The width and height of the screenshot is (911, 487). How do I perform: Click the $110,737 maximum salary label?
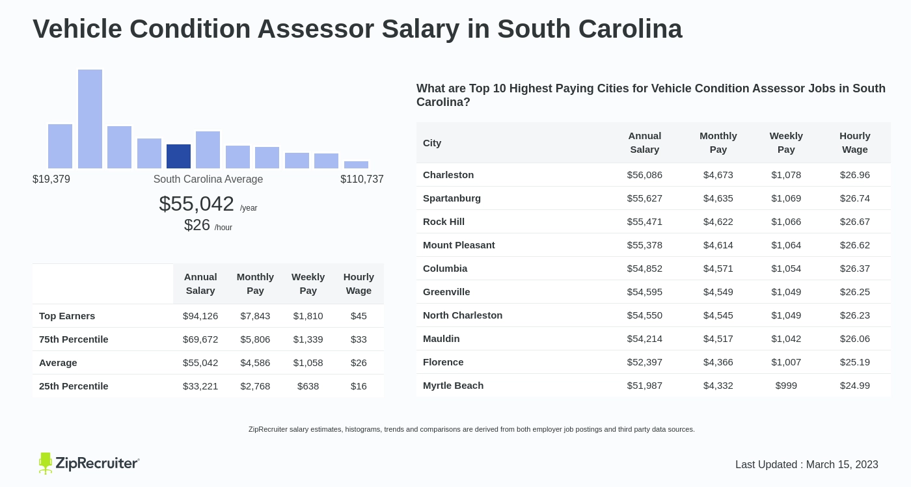pos(362,179)
